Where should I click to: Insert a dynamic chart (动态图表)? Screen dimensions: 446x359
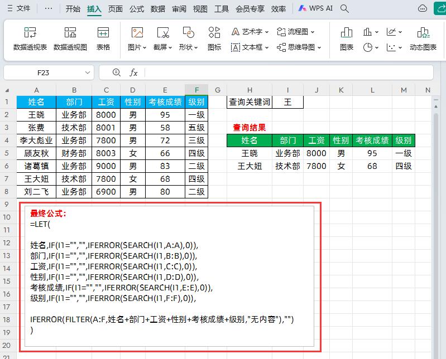point(423,39)
